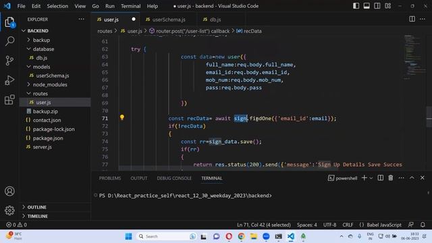432x243 pixels.
Task: Click the minimap code overview
Action: [x=414, y=57]
